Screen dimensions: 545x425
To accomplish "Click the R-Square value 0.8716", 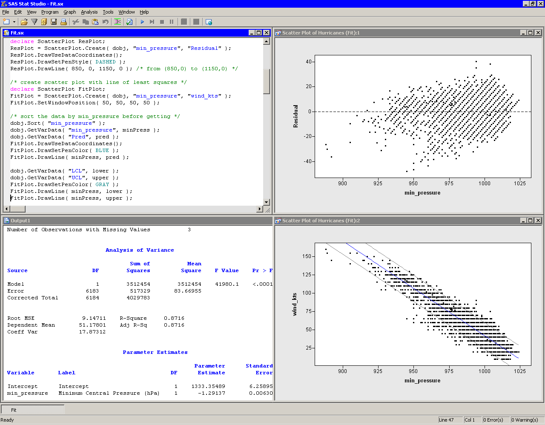I will (174, 318).
